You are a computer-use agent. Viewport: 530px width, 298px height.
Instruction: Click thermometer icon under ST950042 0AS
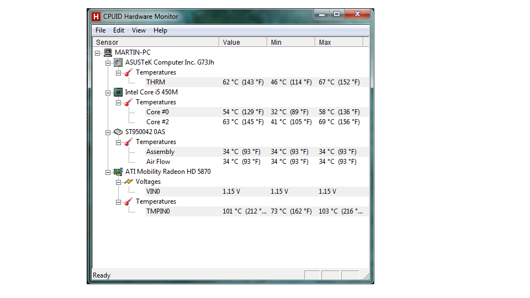(129, 142)
